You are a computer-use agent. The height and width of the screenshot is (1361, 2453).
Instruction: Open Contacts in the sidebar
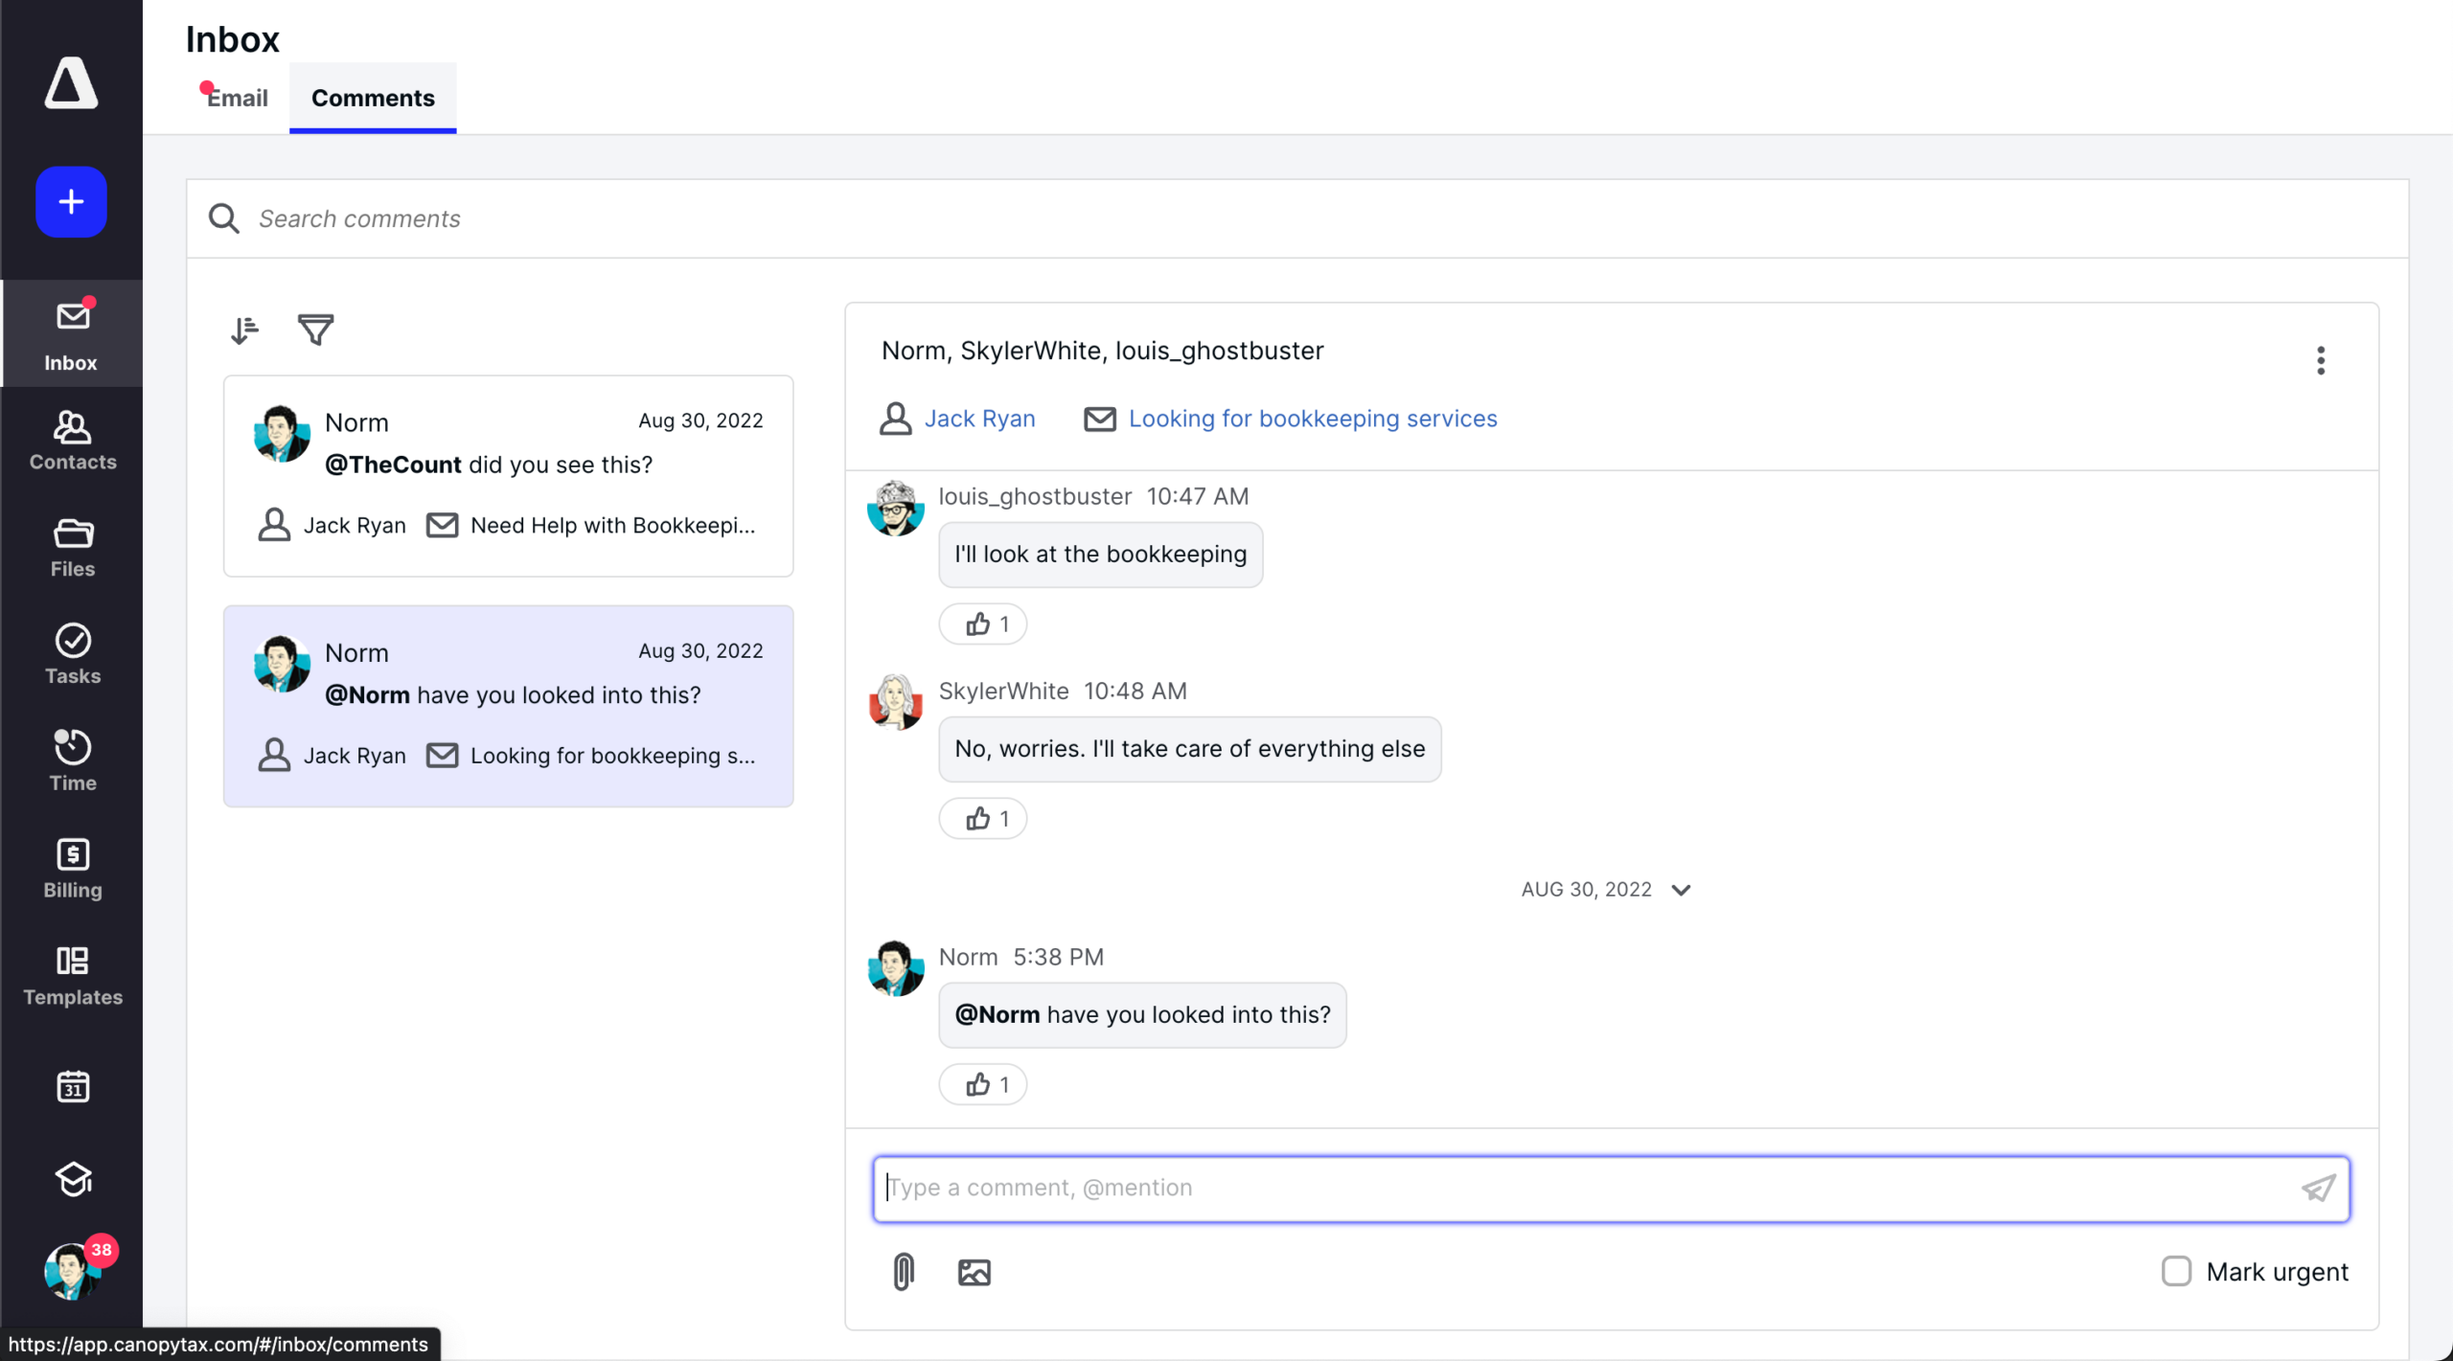pyautogui.click(x=72, y=441)
